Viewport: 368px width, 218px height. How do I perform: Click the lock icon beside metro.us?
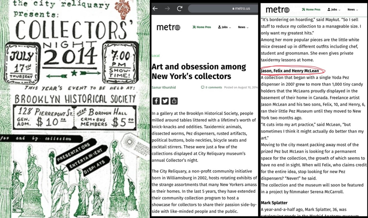[x=234, y=9]
